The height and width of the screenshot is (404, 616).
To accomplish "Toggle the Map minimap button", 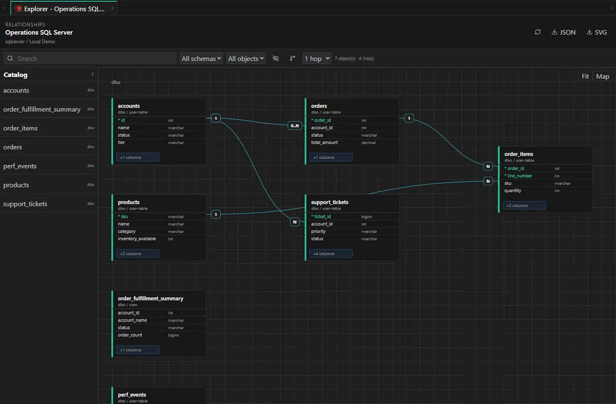I will 603,76.
